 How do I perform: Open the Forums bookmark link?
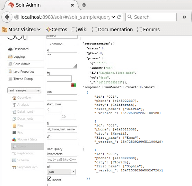coord(148,30)
